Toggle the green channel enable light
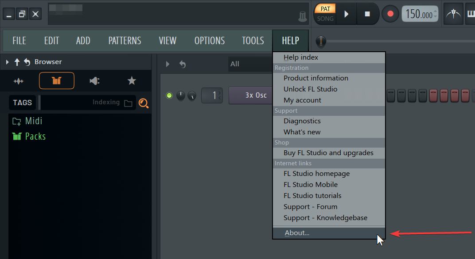The image size is (475, 259). pos(169,95)
